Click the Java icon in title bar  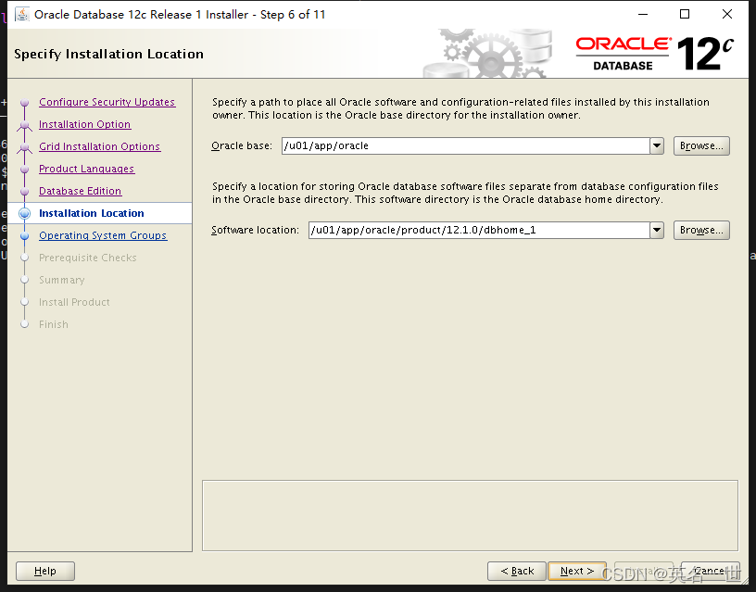[21, 15]
